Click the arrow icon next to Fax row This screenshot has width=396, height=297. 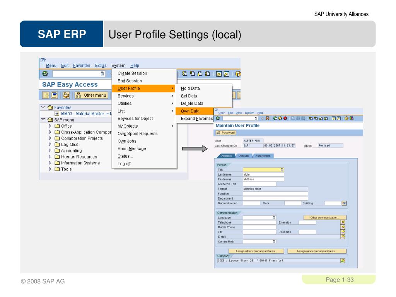(343, 232)
